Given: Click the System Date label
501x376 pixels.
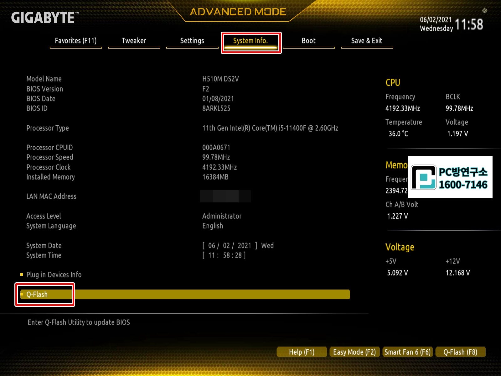Looking at the screenshot, I should coord(44,246).
